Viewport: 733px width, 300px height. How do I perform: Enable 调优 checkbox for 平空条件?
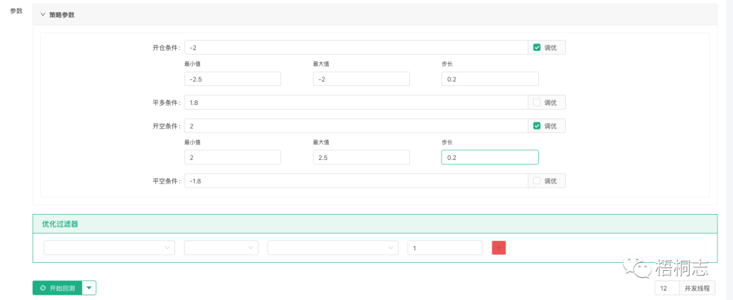point(537,181)
